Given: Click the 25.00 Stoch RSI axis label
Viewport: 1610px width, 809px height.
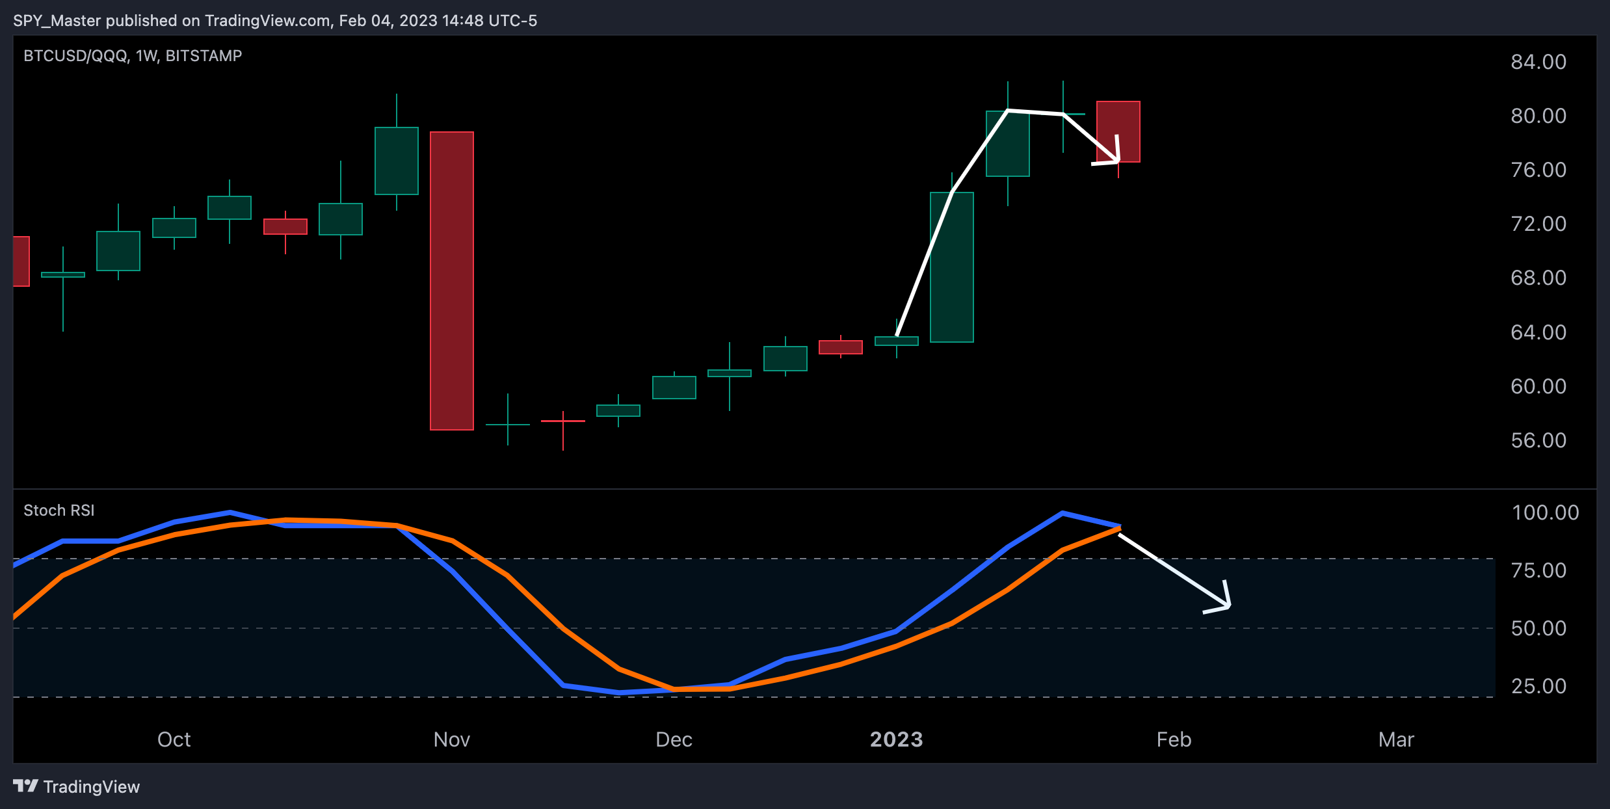Looking at the screenshot, I should pyautogui.click(x=1538, y=686).
